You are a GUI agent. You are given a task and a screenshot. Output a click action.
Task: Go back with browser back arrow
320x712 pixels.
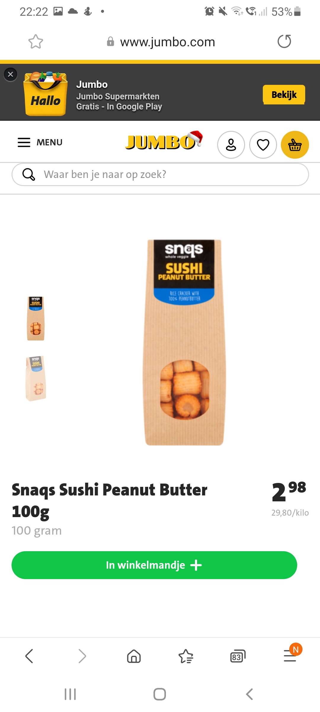29,656
